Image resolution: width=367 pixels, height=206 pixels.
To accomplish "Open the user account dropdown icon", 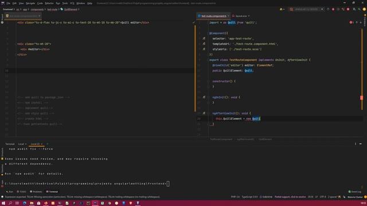I will point(282,9).
